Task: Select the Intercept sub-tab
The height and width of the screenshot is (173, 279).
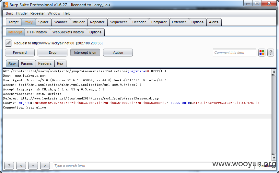Action: tap(15, 32)
